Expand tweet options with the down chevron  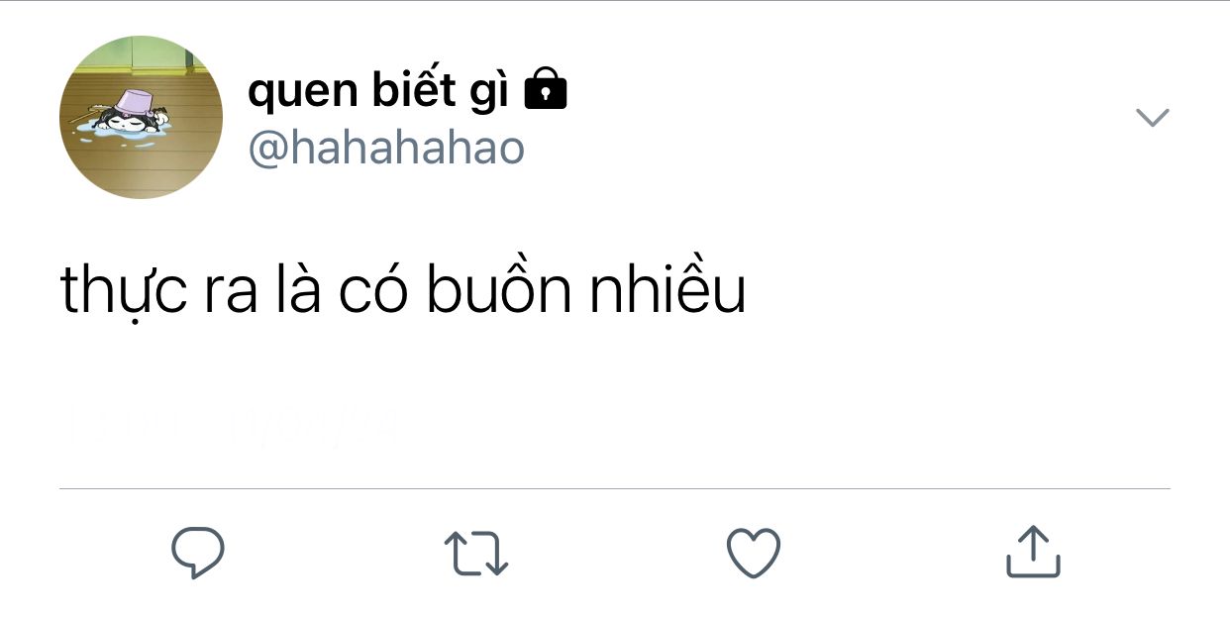pyautogui.click(x=1152, y=118)
